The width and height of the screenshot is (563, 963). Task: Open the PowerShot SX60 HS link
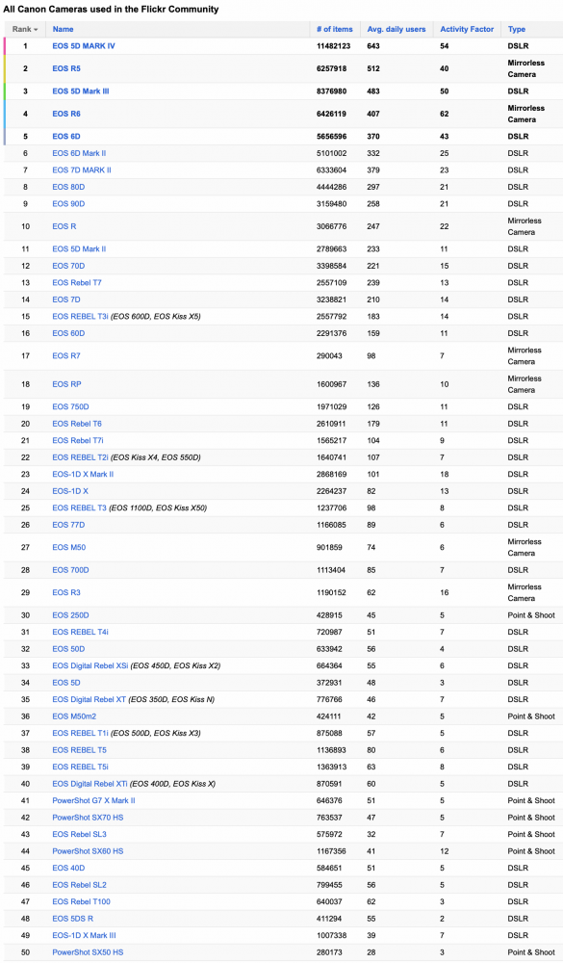88,852
